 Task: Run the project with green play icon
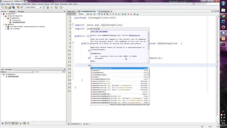pos(51,7)
